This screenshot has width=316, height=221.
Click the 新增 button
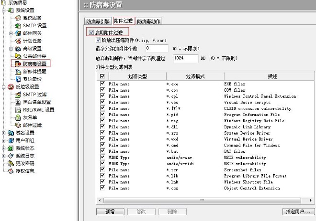point(110,211)
